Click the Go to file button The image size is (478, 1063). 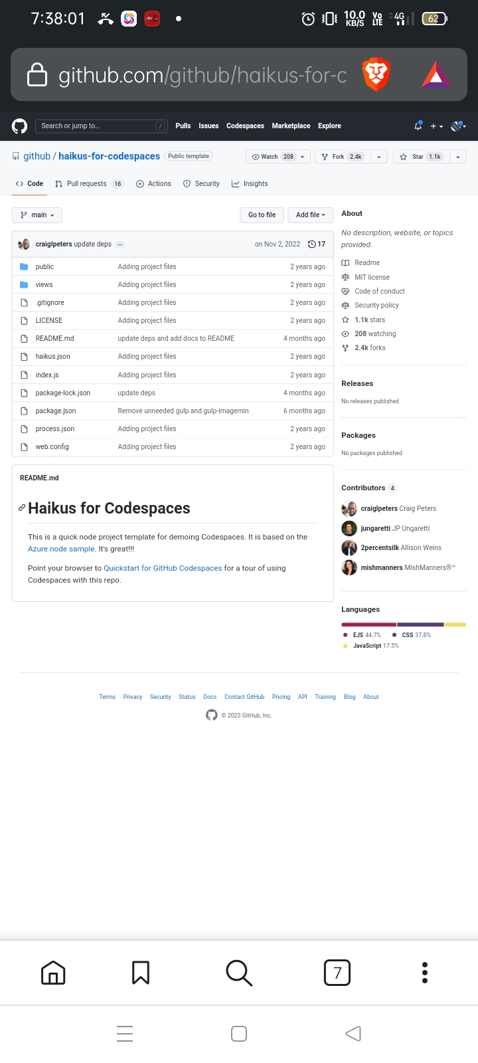pos(262,215)
